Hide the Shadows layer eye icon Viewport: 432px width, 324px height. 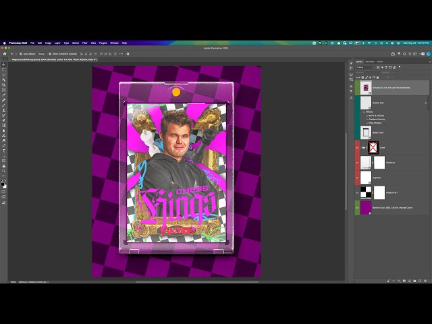(357, 163)
